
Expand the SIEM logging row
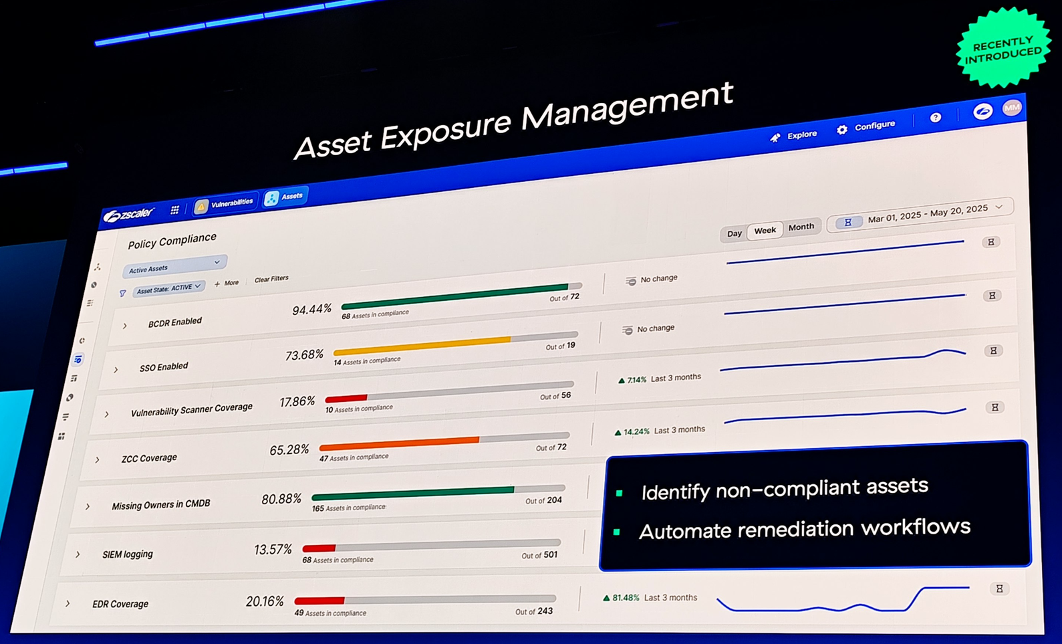(x=78, y=554)
